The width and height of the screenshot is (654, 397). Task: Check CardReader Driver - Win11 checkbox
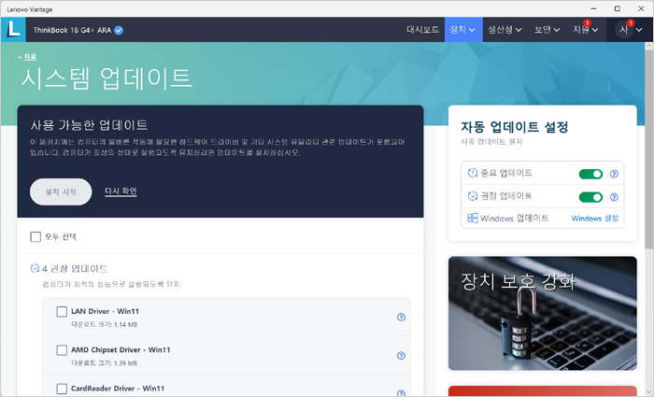(x=62, y=389)
